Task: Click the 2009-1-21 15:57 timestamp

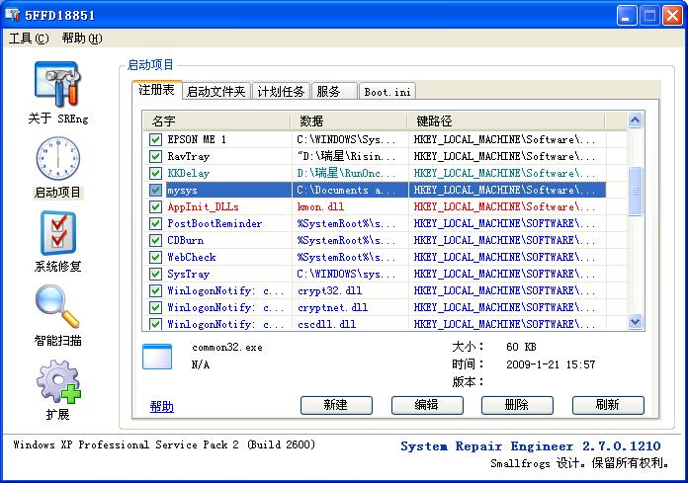Action: [x=551, y=364]
